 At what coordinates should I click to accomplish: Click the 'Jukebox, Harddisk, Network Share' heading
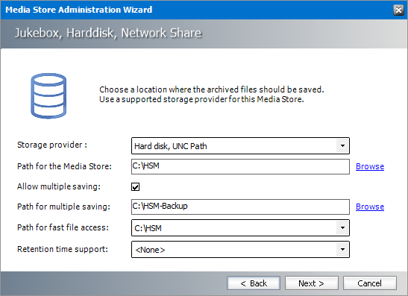(108, 33)
